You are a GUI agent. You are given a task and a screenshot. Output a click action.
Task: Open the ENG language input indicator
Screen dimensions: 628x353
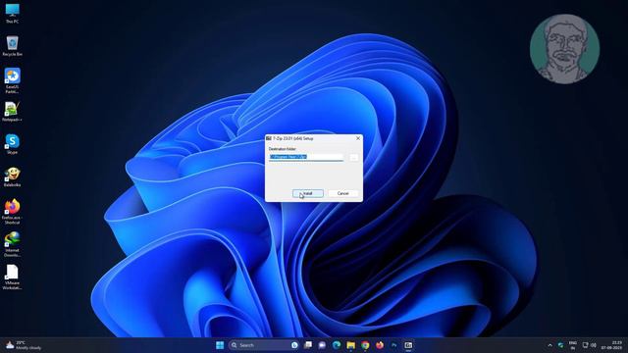click(573, 345)
